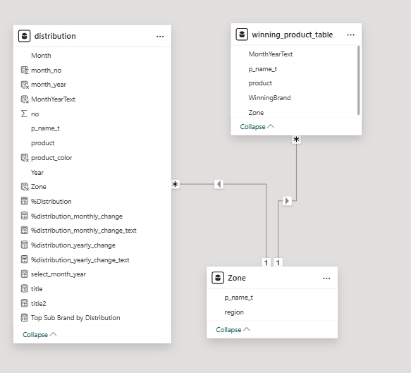Select the %distribution_monthly_change measure name

point(77,216)
